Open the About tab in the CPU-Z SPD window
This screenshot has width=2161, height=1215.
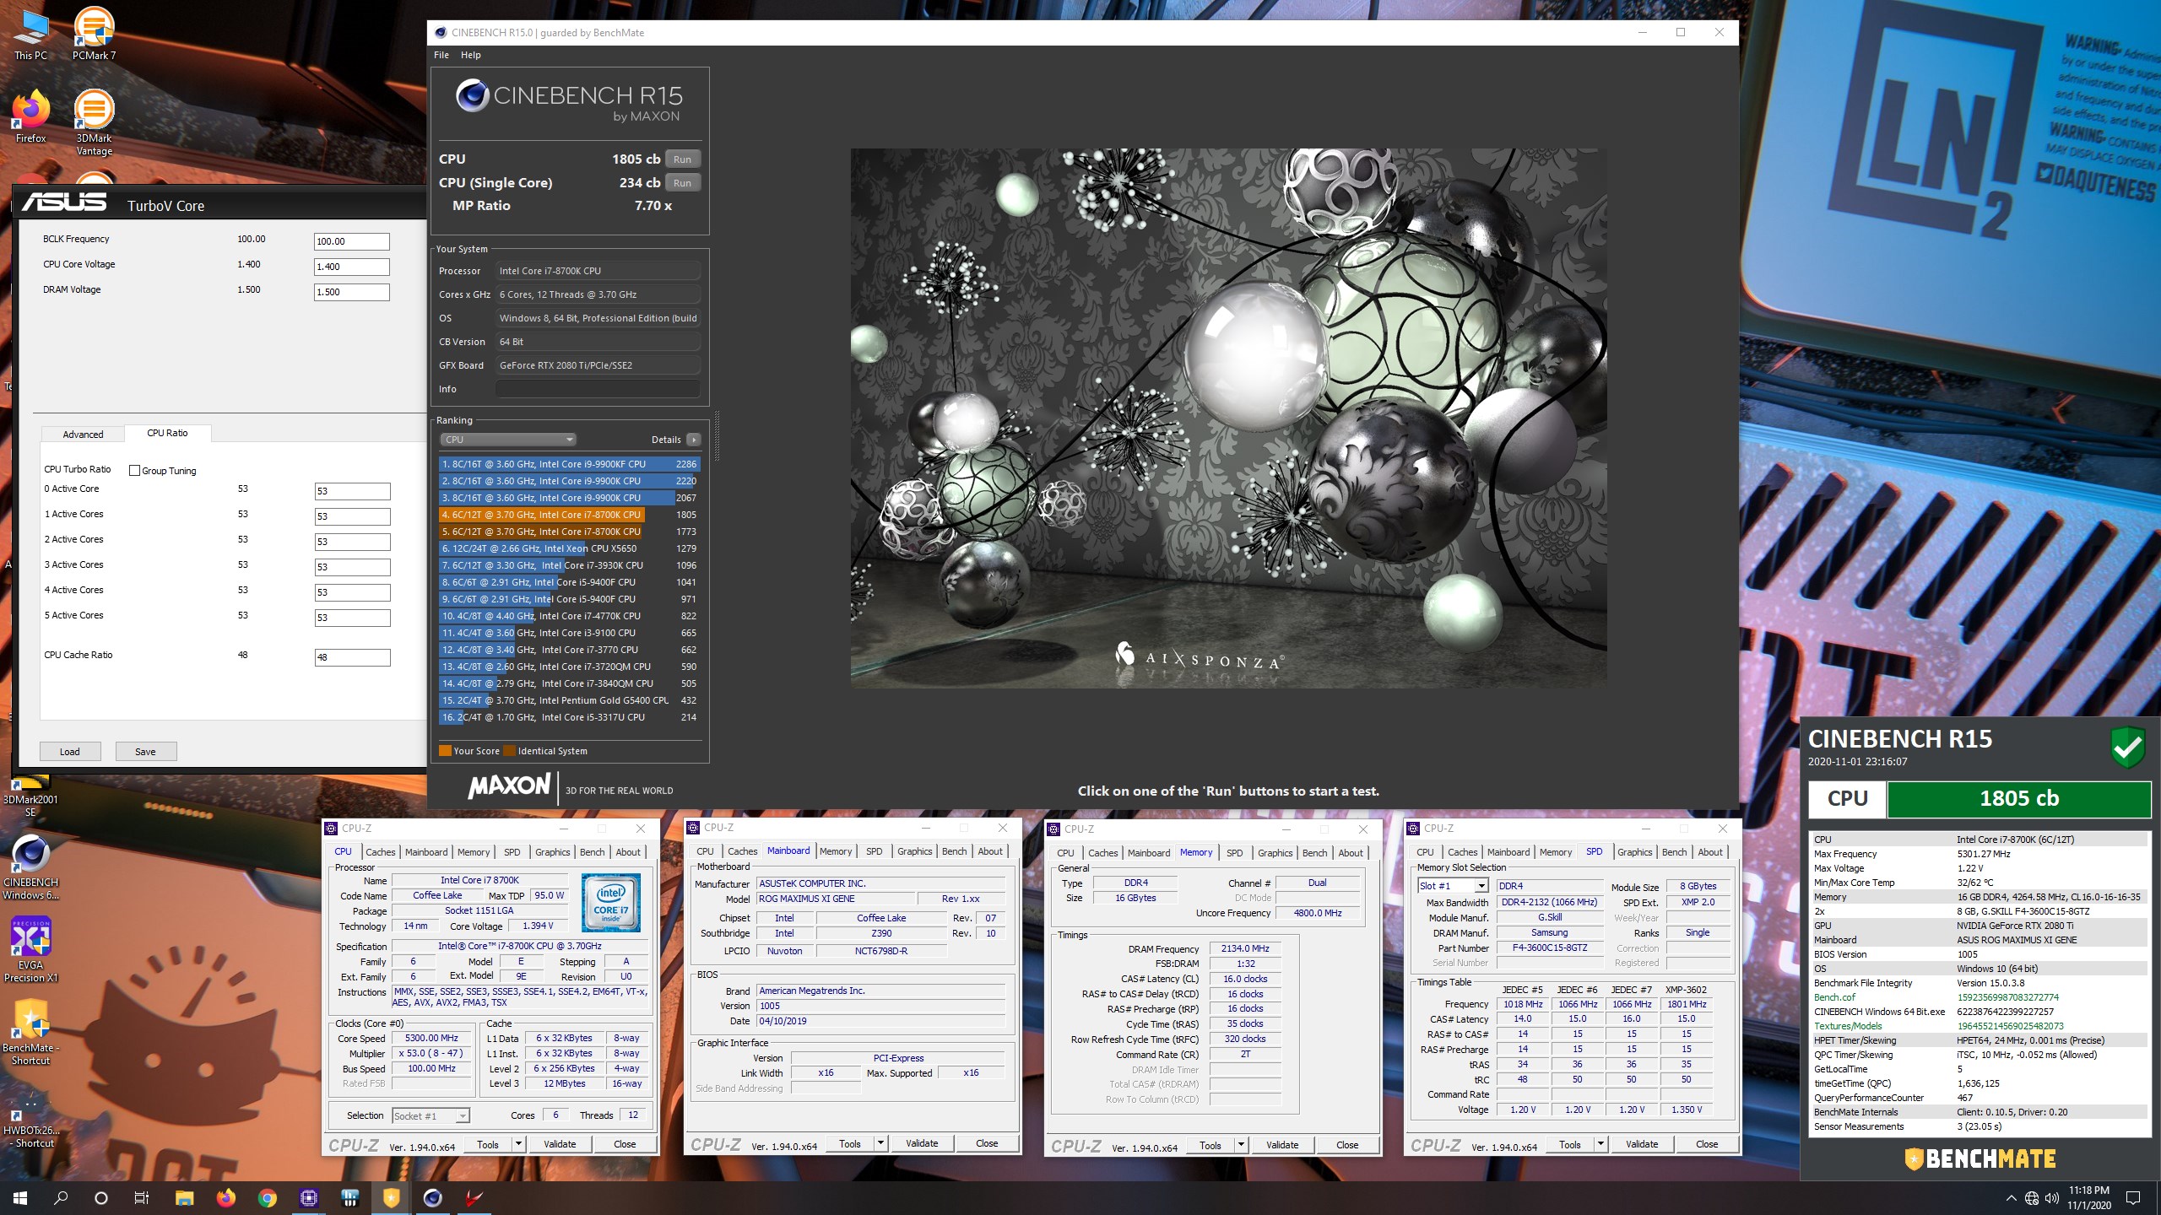tap(1710, 852)
